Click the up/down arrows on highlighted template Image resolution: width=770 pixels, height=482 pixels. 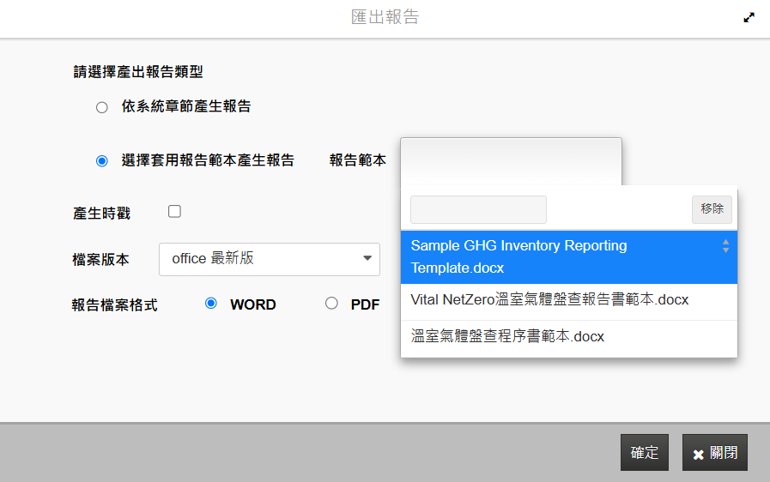pos(725,246)
